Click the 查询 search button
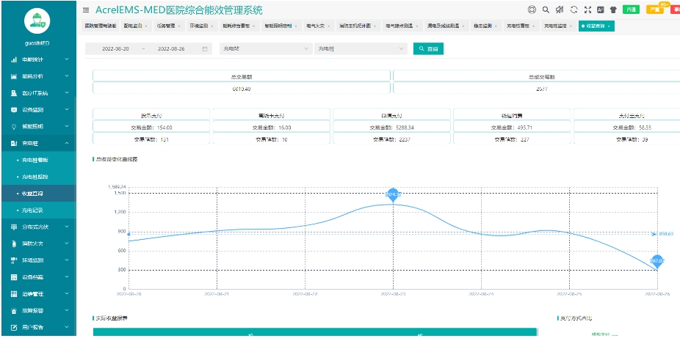 pos(428,49)
